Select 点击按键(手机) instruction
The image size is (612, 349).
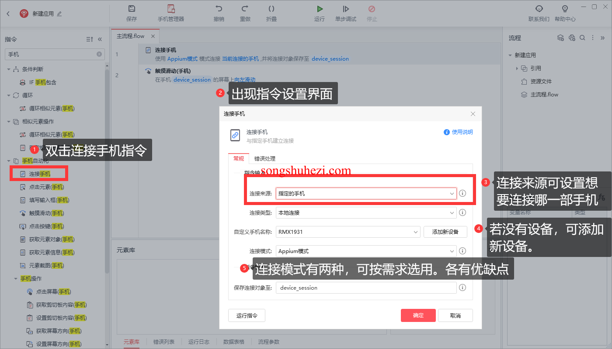pyautogui.click(x=47, y=226)
